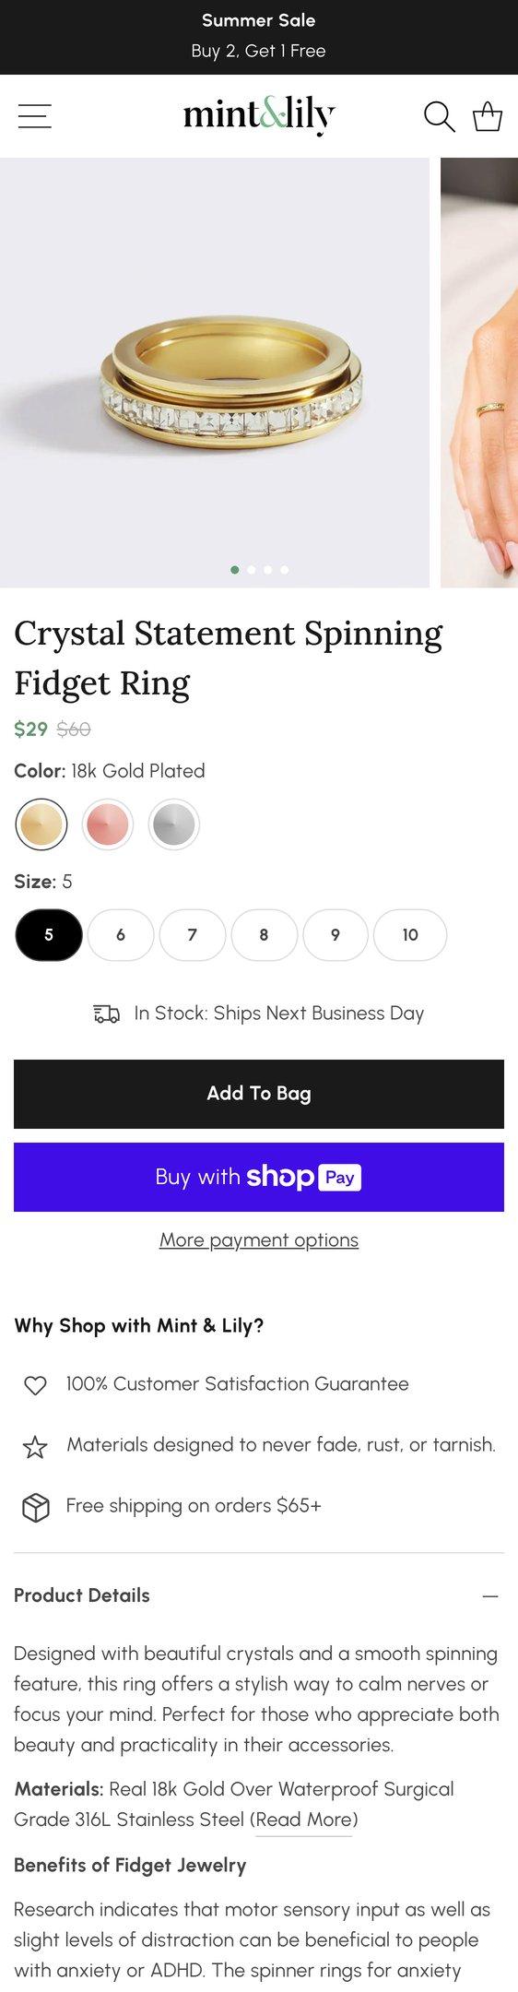Screen dimensions: 518x1992
Task: Select ring size 8
Action: (264, 935)
